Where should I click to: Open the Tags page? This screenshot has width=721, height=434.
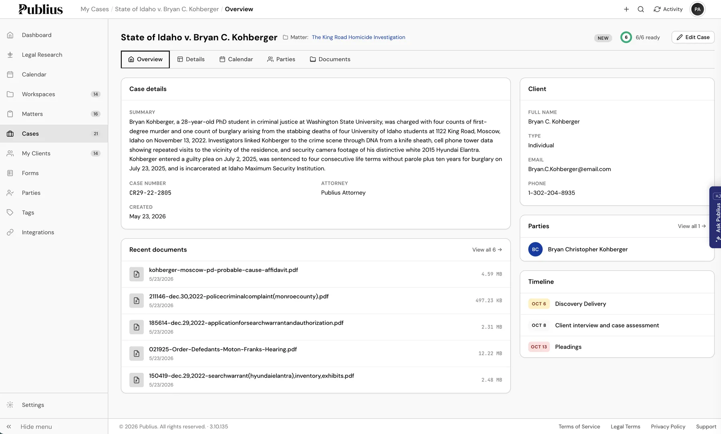[x=54, y=212]
